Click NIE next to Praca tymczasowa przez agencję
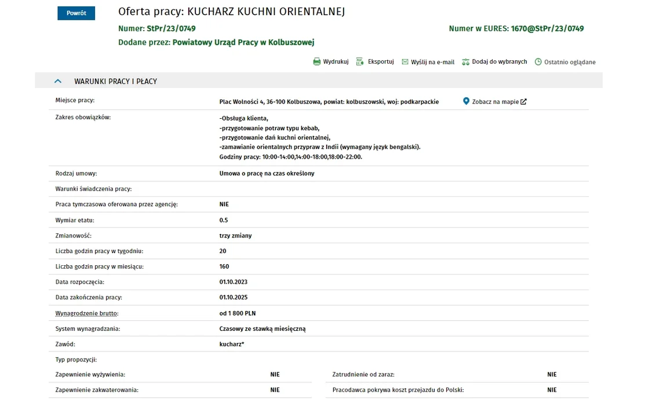The image size is (645, 417). [x=224, y=204]
